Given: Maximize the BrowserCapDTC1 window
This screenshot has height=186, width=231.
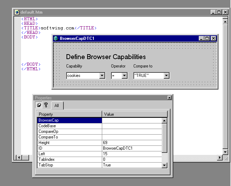Looking at the screenshot, I should tap(207, 38).
